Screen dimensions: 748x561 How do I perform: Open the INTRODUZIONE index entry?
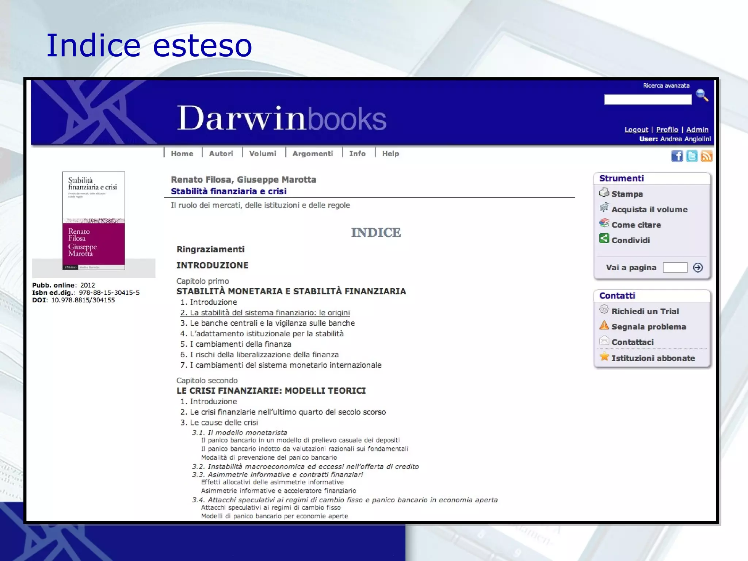[x=213, y=266]
